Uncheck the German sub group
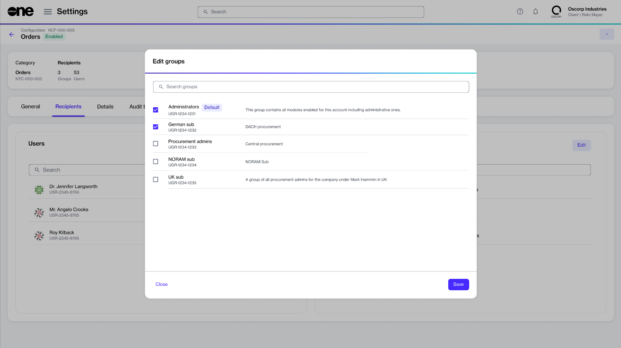The image size is (621, 348). pos(156,127)
